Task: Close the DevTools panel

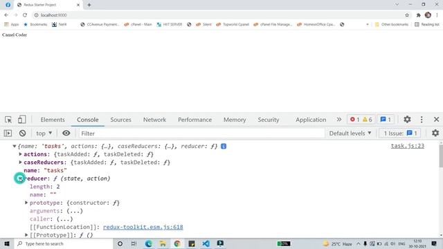Action: pyautogui.click(x=436, y=120)
